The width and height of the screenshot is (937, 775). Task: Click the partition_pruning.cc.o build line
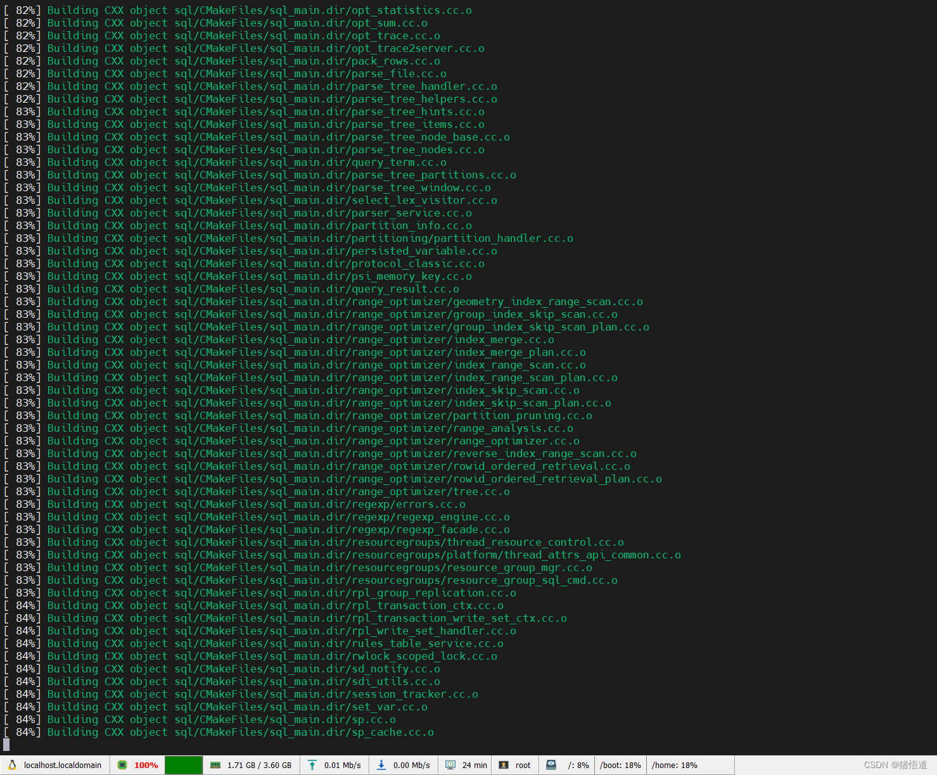[x=298, y=415]
